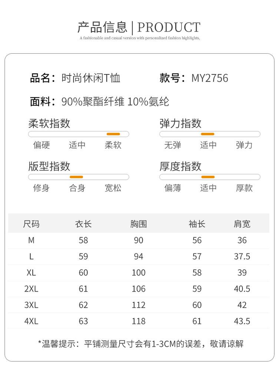Select the 宽松 fit label
The width and height of the screenshot is (278, 371).
(x=113, y=188)
